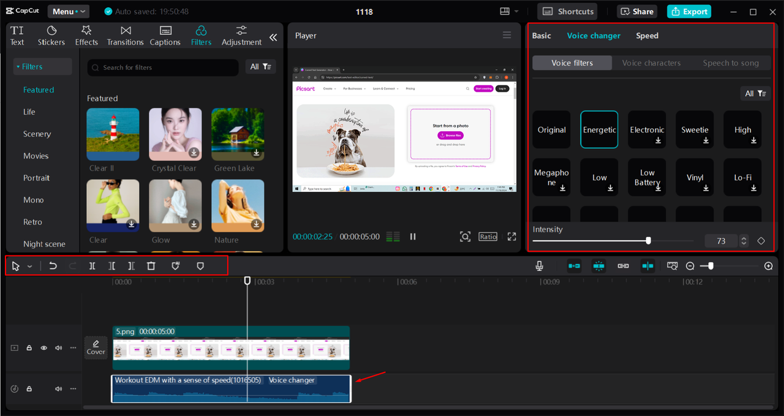784x416 pixels.
Task: Select the Voice characters tab
Action: click(x=651, y=62)
